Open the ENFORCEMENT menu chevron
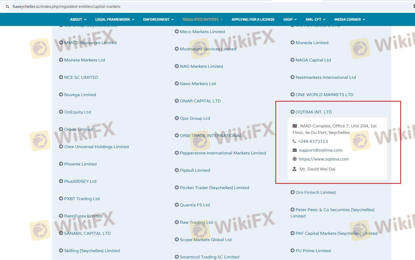Screen dimensions: 415x260 (x=173, y=19)
